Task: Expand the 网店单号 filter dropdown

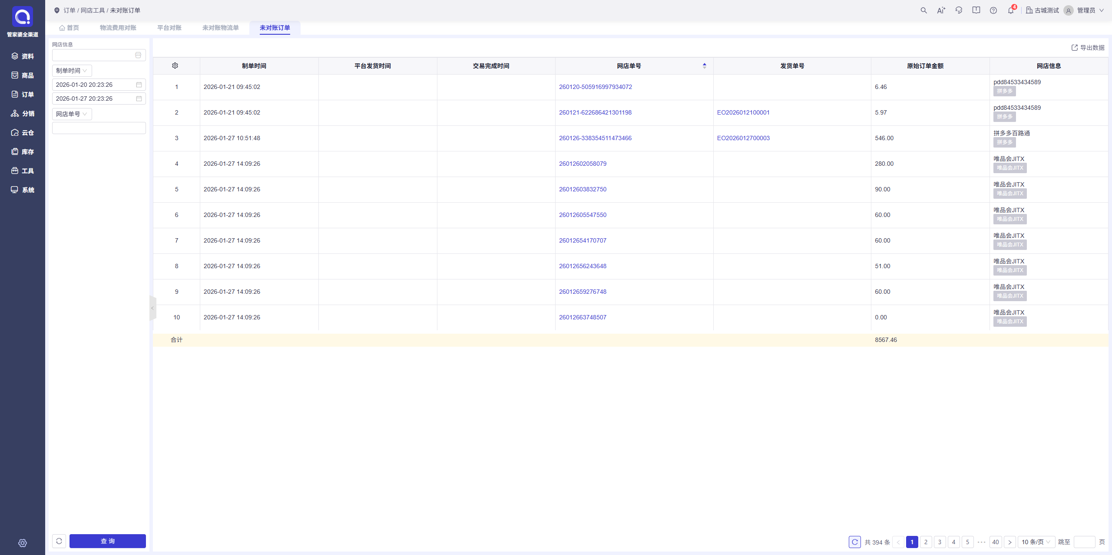Action: pyautogui.click(x=72, y=114)
